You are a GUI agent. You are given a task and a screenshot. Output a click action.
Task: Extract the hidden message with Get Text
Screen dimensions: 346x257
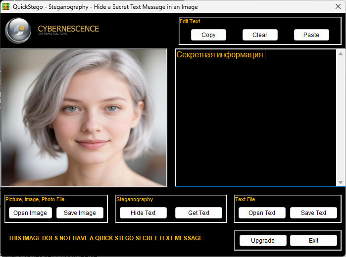click(x=198, y=213)
